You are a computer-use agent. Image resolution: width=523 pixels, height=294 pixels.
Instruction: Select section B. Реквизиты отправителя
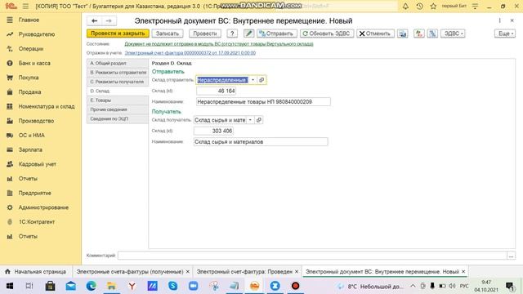(x=118, y=73)
